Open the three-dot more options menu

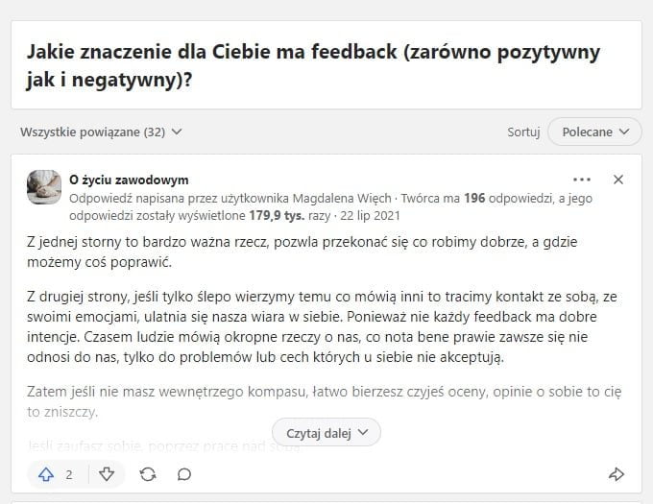582,180
